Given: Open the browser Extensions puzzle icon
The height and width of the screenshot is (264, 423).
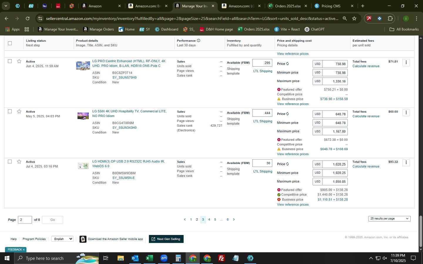Looking at the screenshot, I should 390,18.
